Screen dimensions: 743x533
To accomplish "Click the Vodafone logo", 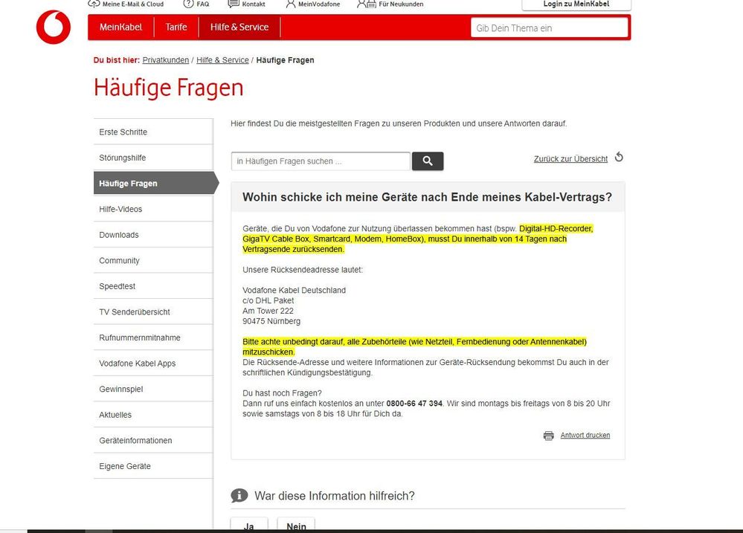I will point(53,27).
